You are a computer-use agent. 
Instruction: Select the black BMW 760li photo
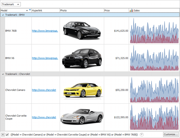(x=81, y=31)
